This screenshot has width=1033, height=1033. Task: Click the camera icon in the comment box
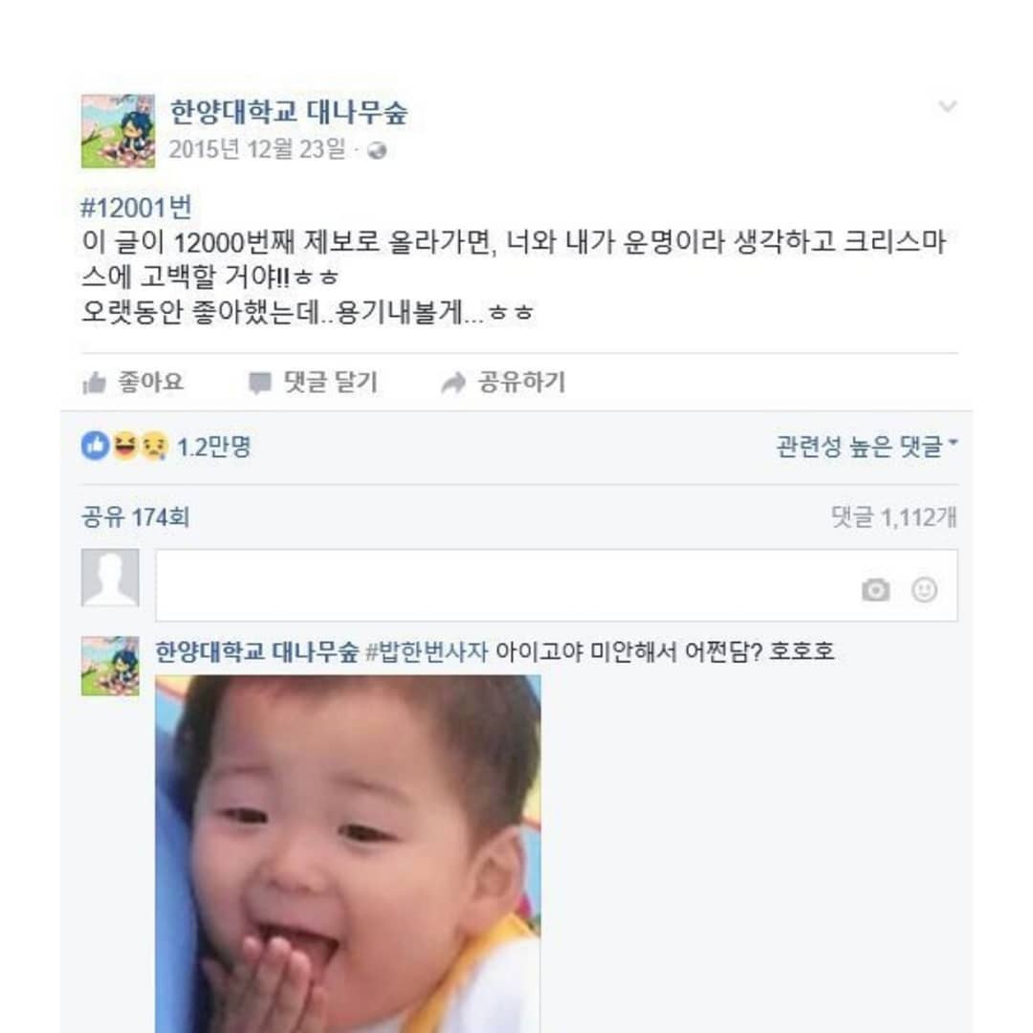coord(875,590)
